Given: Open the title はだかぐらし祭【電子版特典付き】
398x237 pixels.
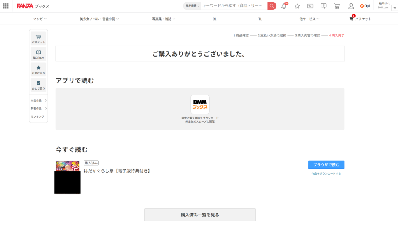Looking at the screenshot, I should click(x=117, y=171).
